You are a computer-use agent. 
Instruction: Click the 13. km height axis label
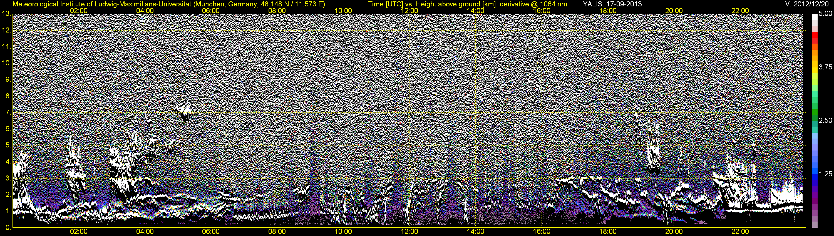[6, 14]
